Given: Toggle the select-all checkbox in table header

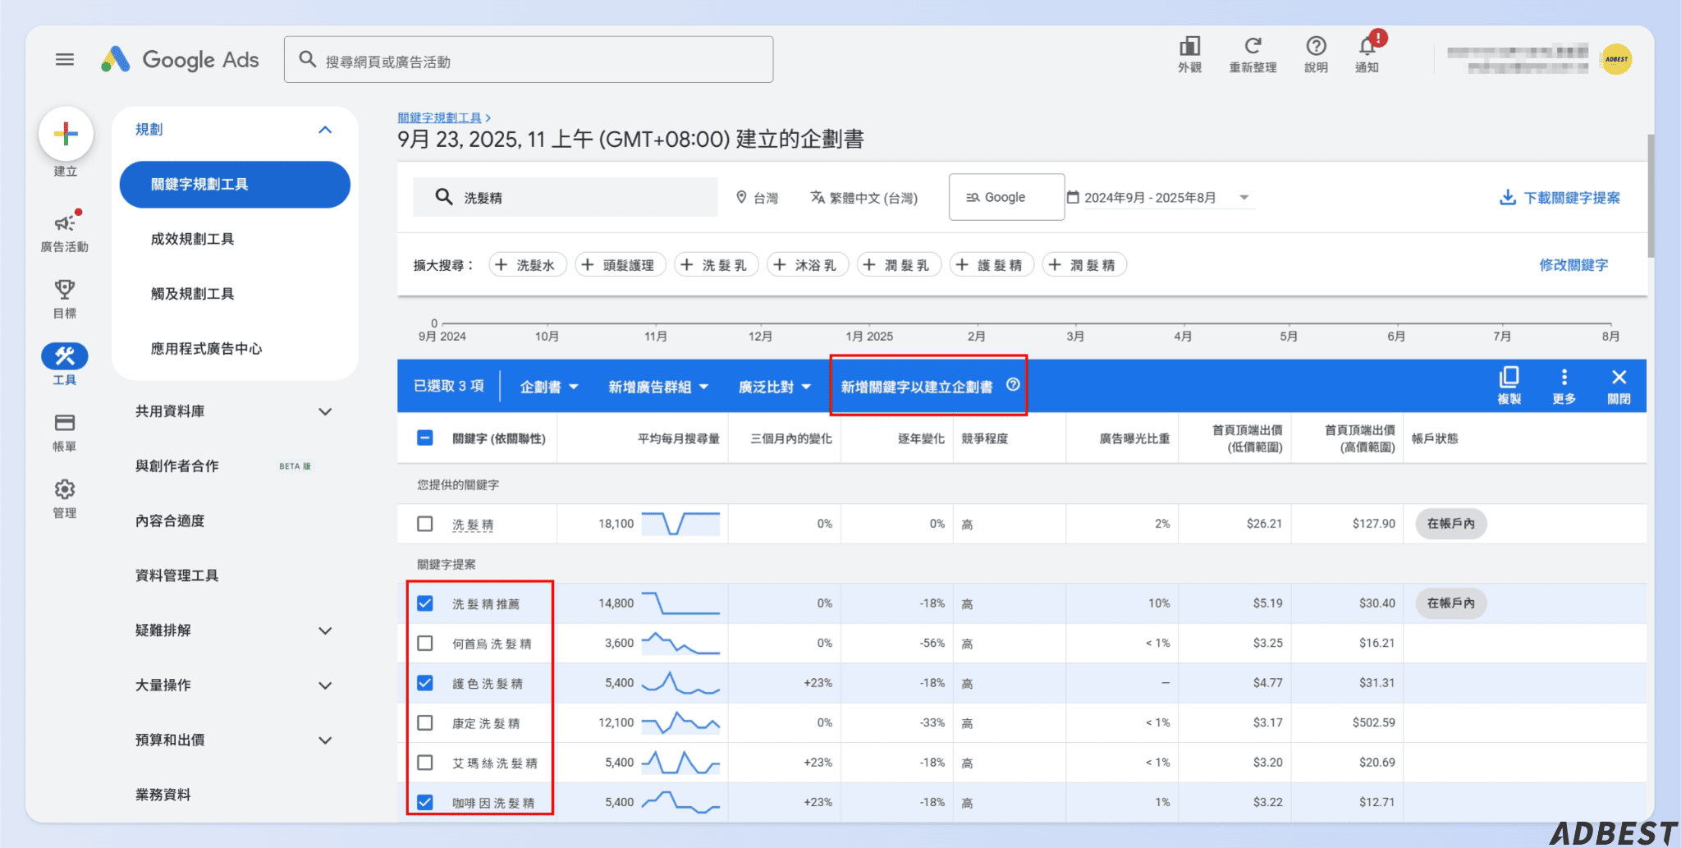Looking at the screenshot, I should [425, 438].
